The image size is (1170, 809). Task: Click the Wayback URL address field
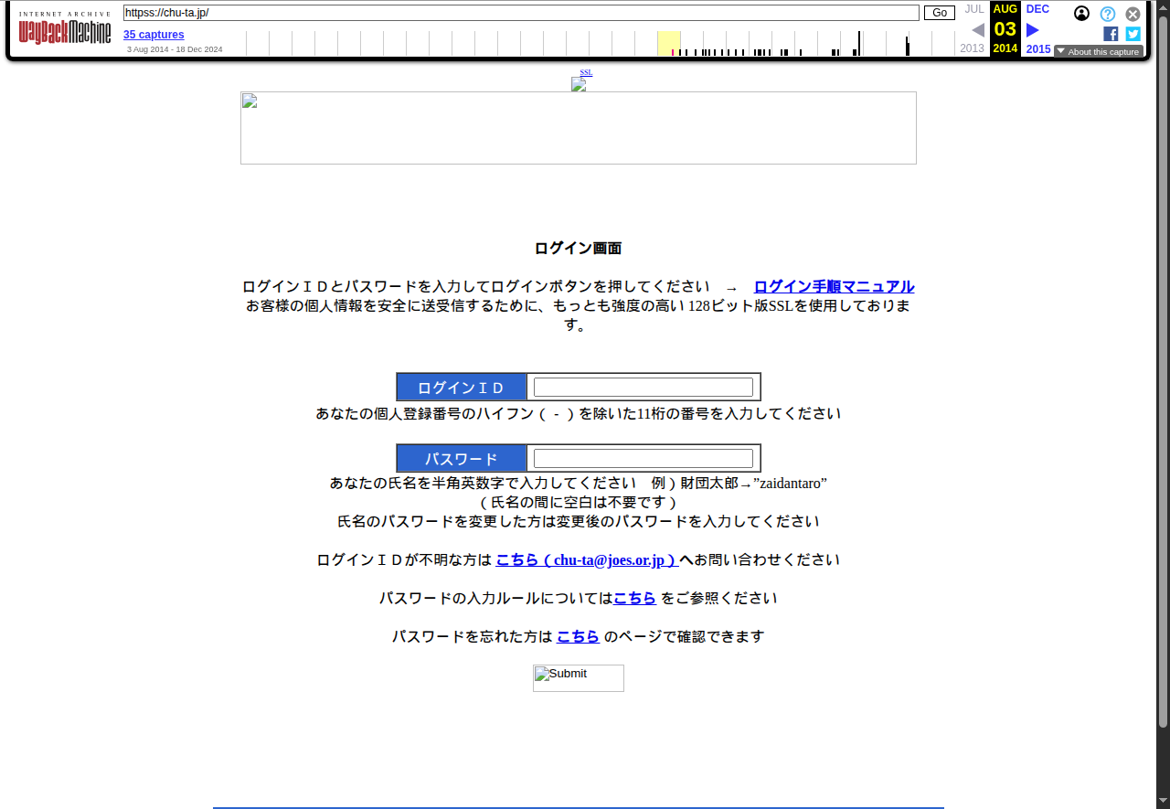[521, 13]
